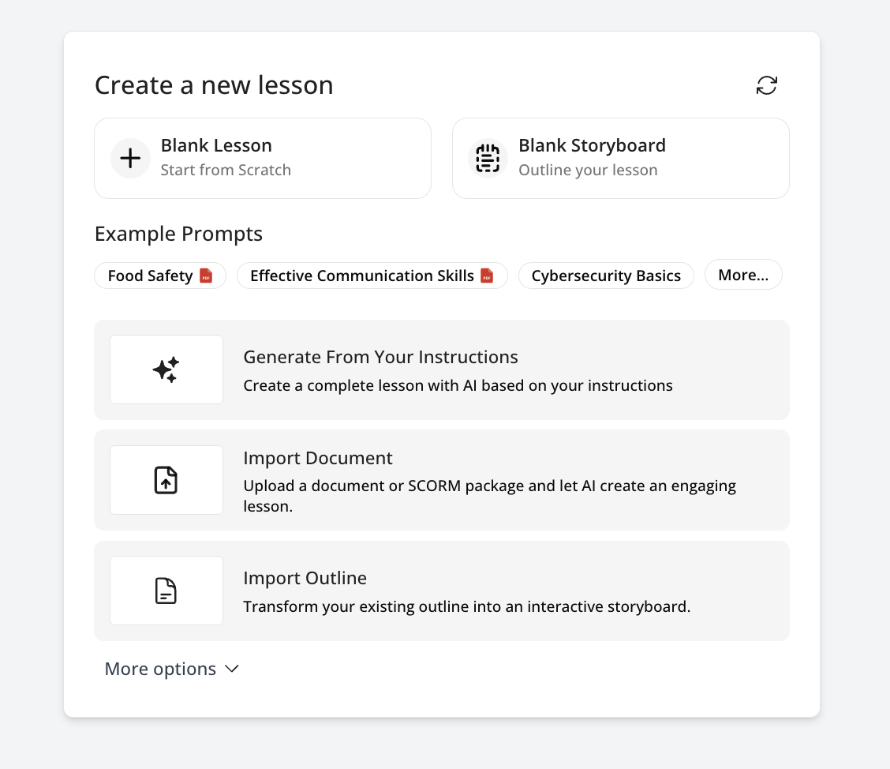Open Generate From Your Instructions option

click(380, 357)
